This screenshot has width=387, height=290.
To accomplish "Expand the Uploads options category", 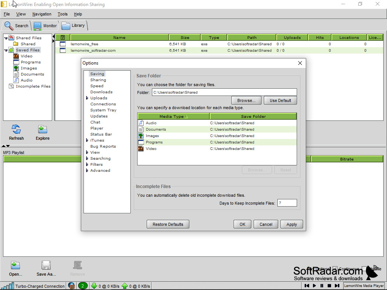I will coord(87,98).
